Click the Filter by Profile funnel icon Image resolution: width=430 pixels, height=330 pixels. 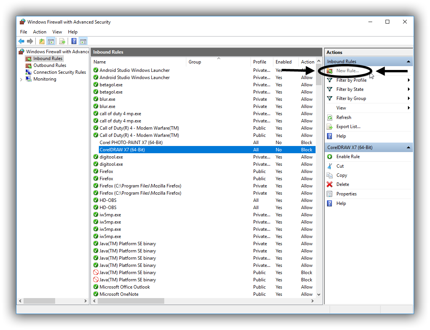330,80
